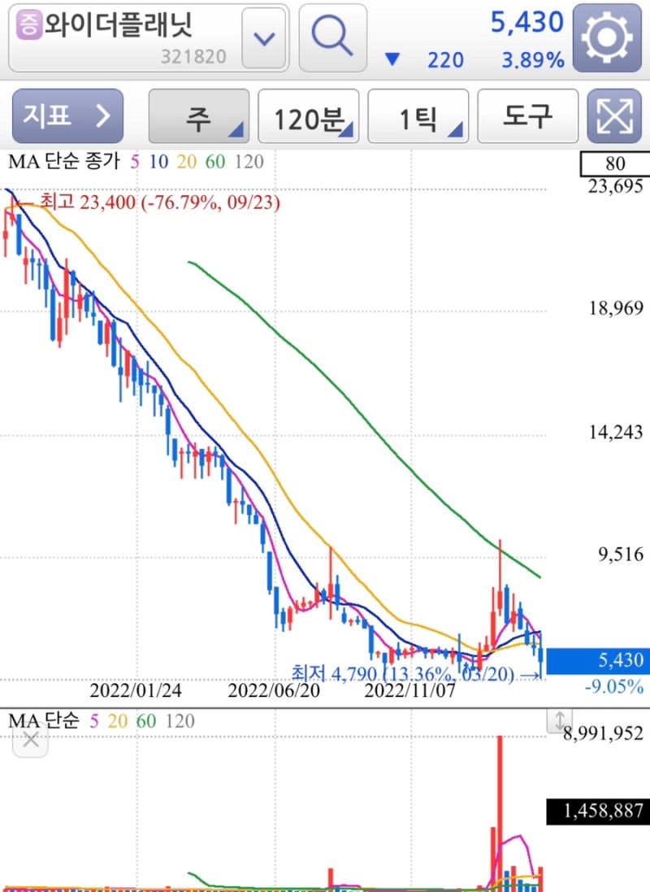
Task: Tap the 3.89% change rate text
Action: click(533, 60)
